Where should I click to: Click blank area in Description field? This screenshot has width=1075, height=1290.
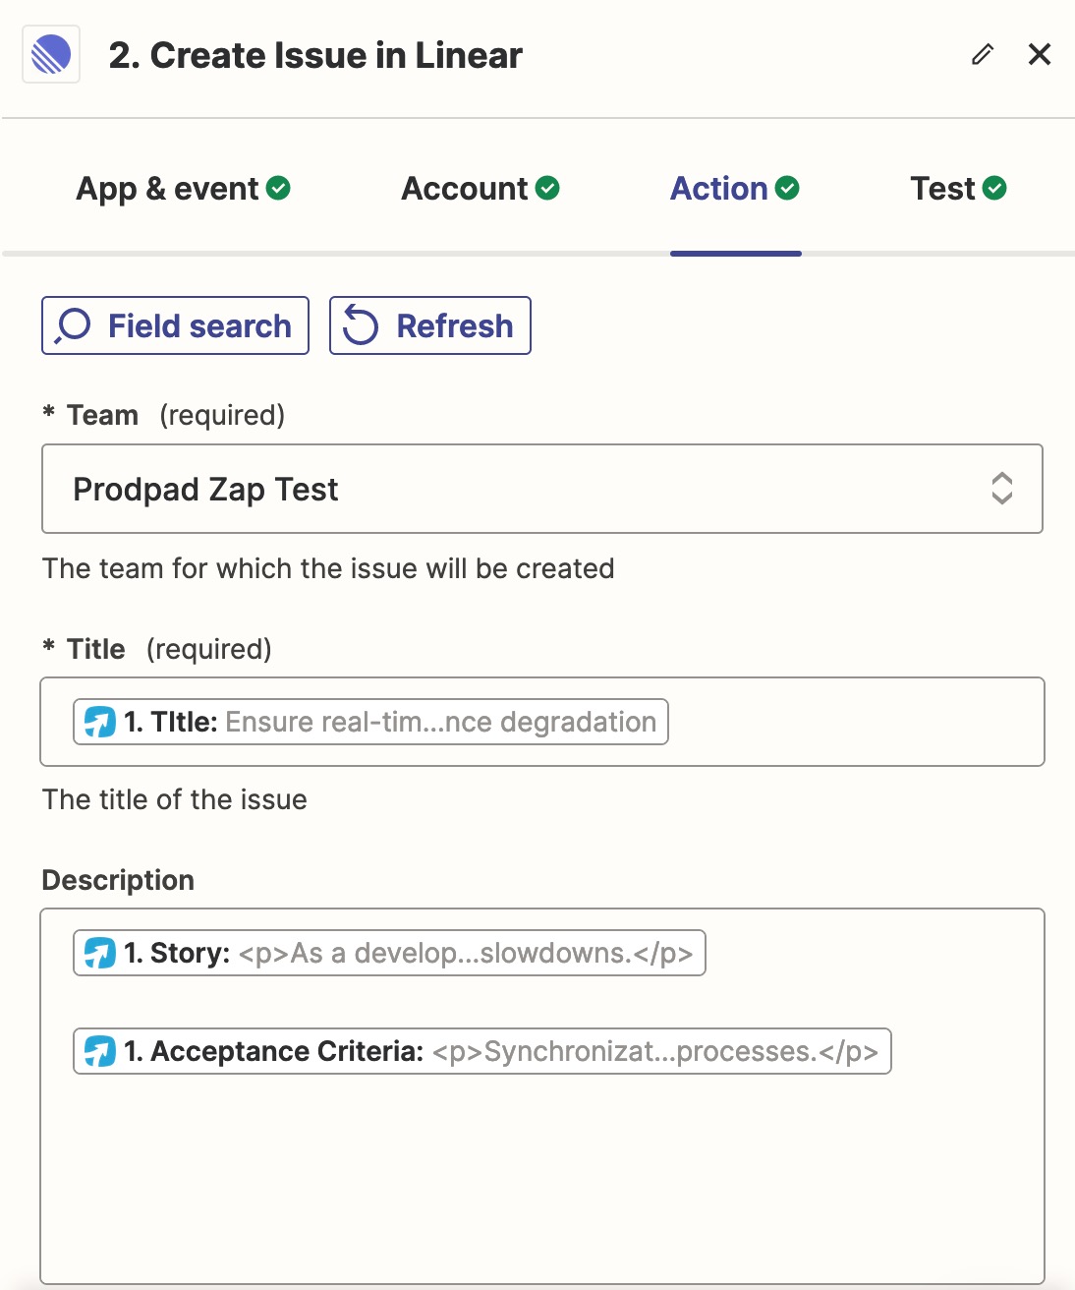click(540, 1180)
